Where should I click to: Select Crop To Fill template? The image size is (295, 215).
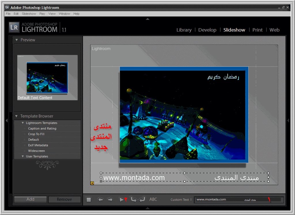[36, 134]
